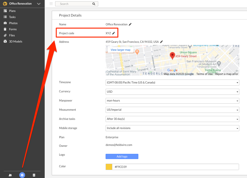Screen dimensions: 247x178
Task: Edit the project code with its pencil icon
Action: click(114, 33)
